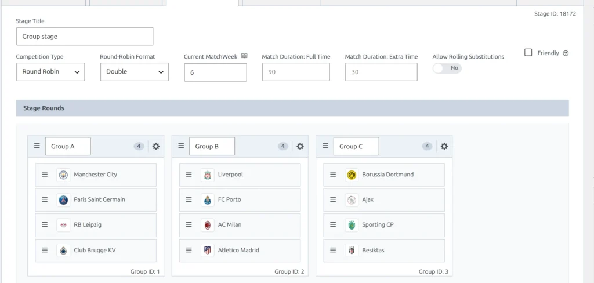Click the FC Porto drag handle
The height and width of the screenshot is (283, 594).
(x=189, y=199)
